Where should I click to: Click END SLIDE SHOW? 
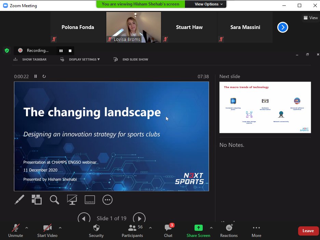pos(131,59)
